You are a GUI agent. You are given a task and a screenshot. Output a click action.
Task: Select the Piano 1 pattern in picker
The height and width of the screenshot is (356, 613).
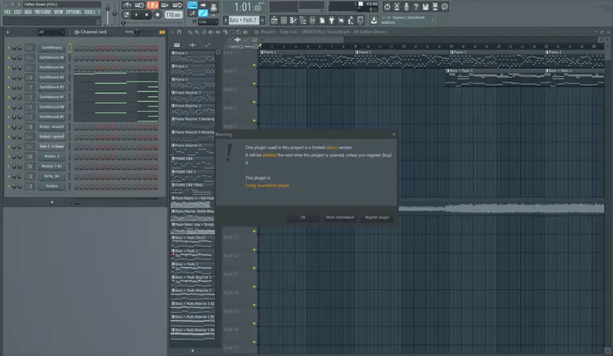[192, 57]
